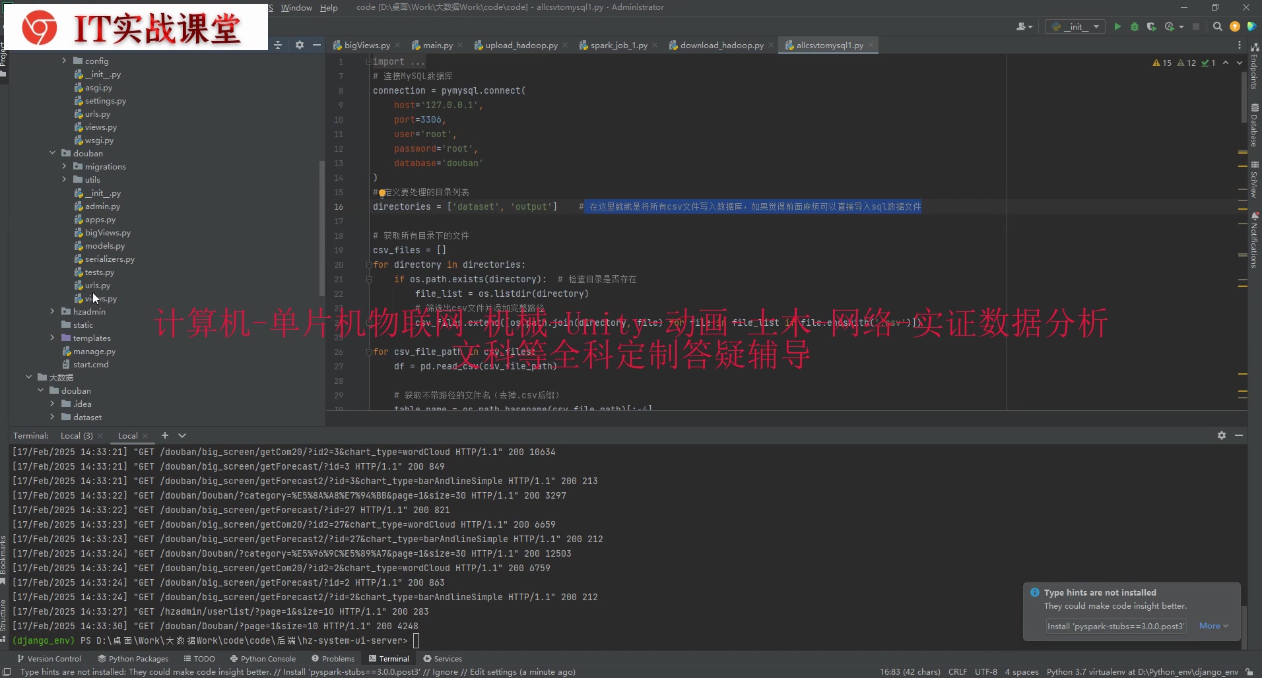Open Bookmarks tool window

coord(3,559)
